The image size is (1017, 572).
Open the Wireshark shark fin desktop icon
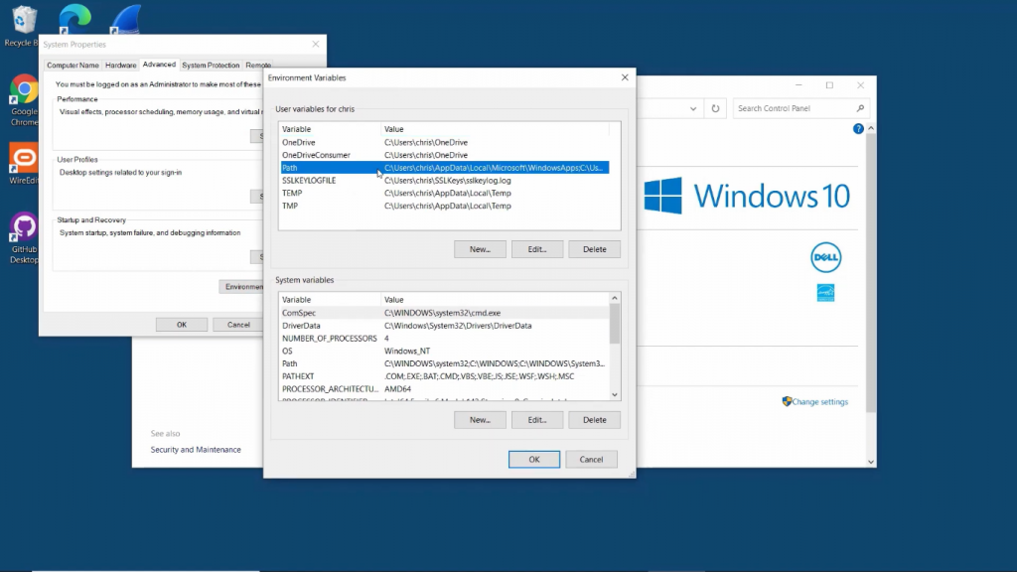tap(126, 19)
